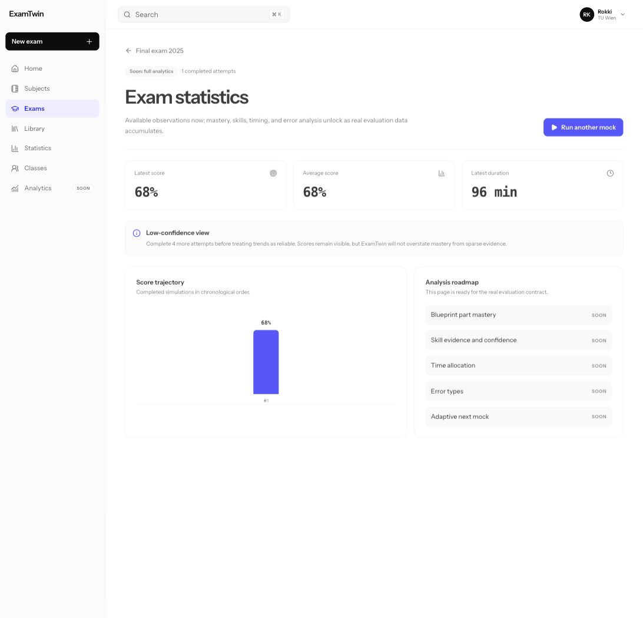The image size is (643, 618).
Task: Click the plus icon in New exam
Action: [x=89, y=41]
